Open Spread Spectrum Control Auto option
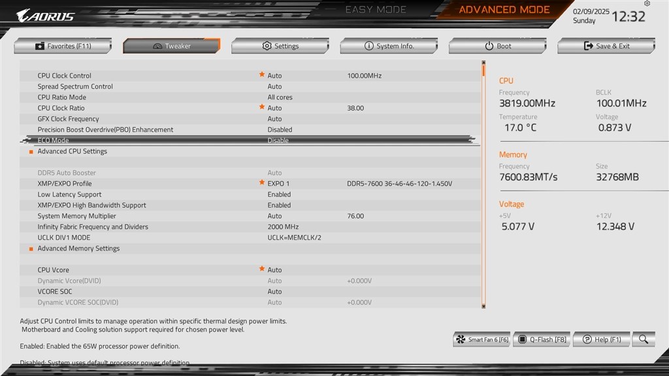 [x=274, y=87]
